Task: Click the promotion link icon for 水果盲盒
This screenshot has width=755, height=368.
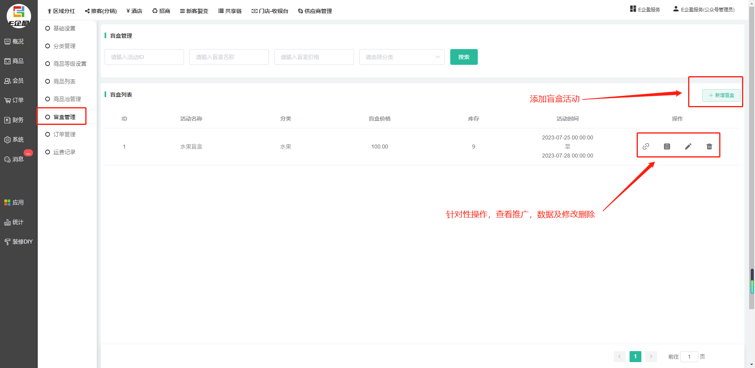Action: point(646,146)
